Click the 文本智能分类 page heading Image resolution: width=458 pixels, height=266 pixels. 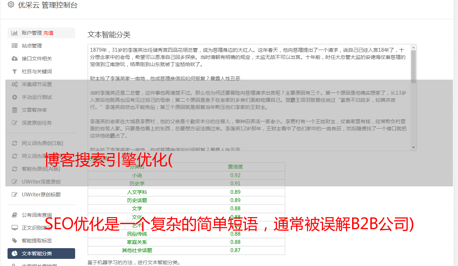click(x=109, y=35)
